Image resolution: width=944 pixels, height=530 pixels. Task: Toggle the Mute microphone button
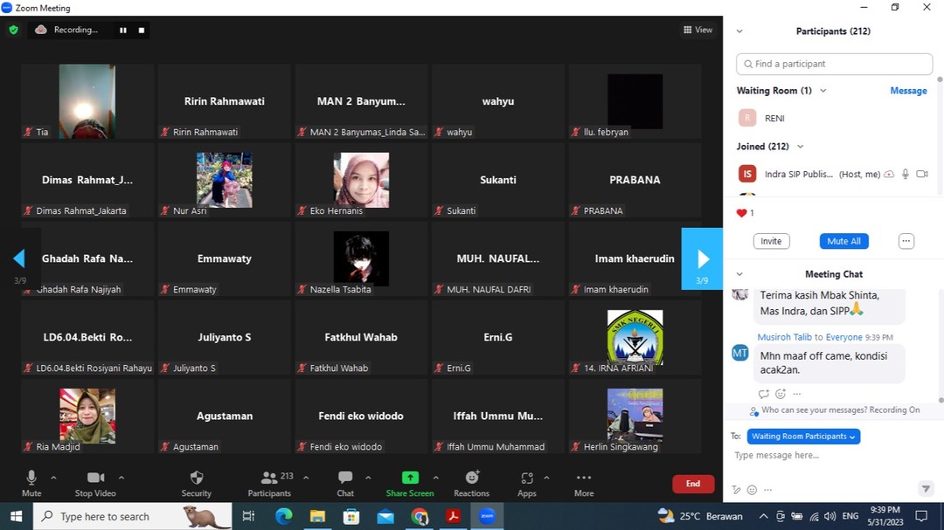point(31,478)
